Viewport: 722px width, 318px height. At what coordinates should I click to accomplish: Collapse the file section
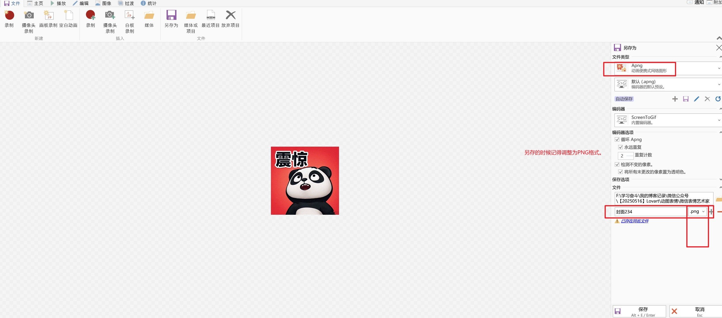tap(720, 188)
